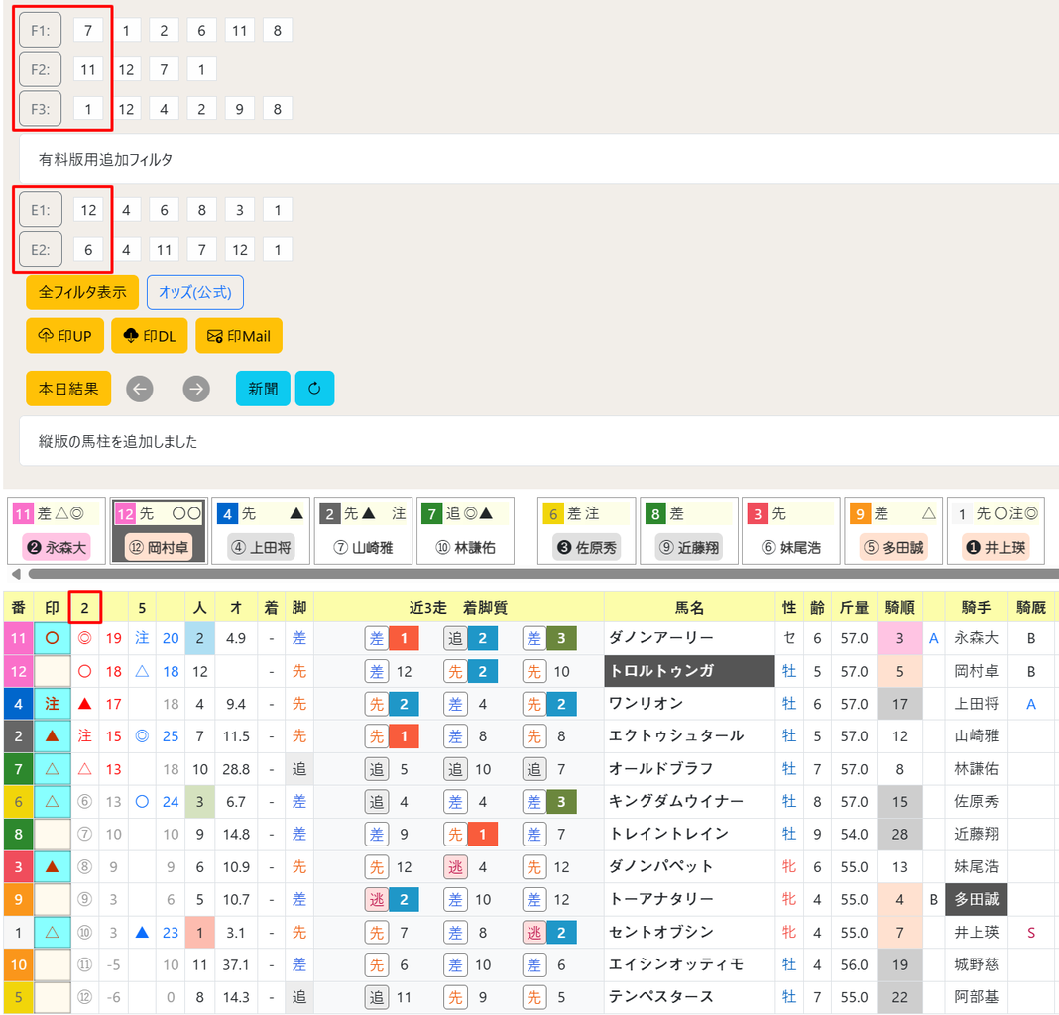This screenshot has height=1015, width=1059.
Task: Click horse name テンペスタース
Action: [x=661, y=997]
